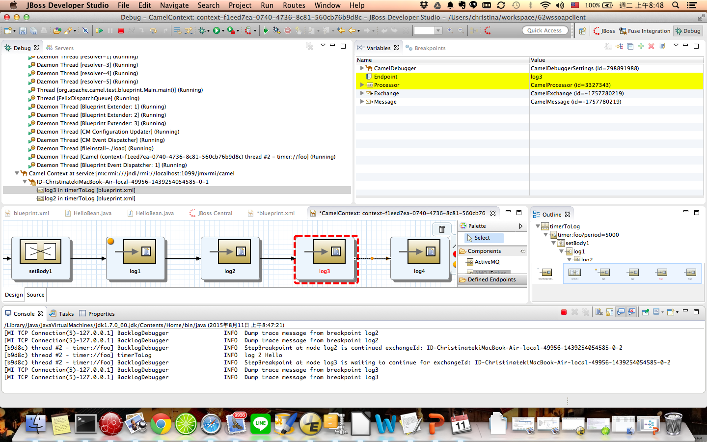Viewport: 707px width, 442px height.
Task: Click the red Terminate icon in the main toolbar
Action: point(121,30)
